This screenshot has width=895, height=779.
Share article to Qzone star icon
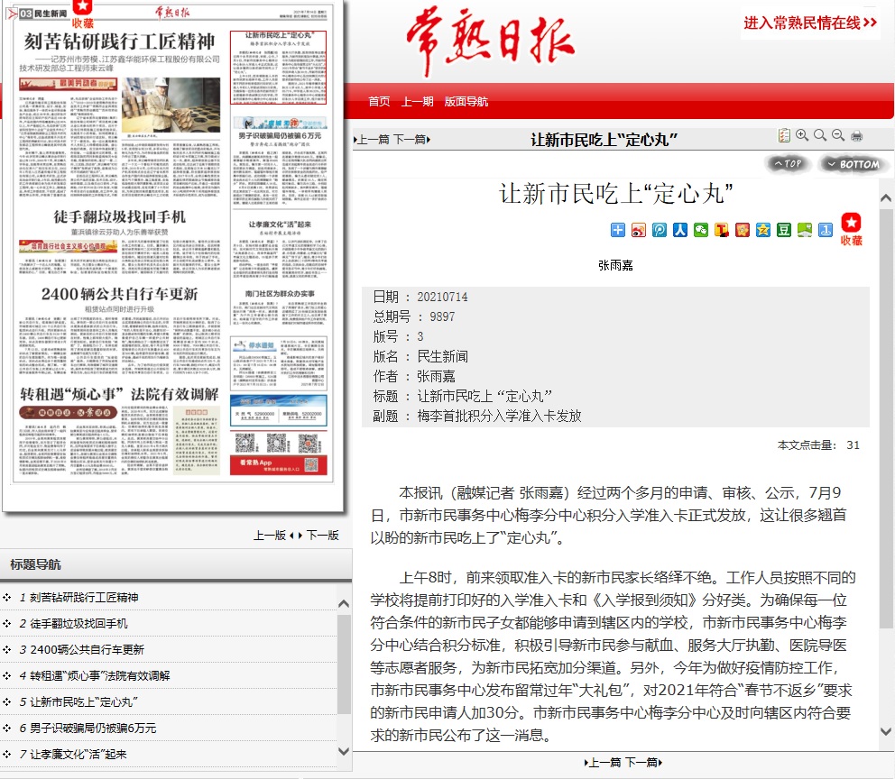coord(763,230)
